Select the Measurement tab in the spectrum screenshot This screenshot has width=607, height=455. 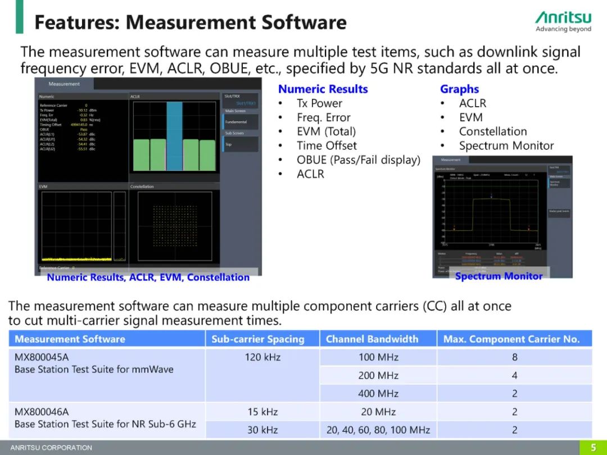point(451,160)
